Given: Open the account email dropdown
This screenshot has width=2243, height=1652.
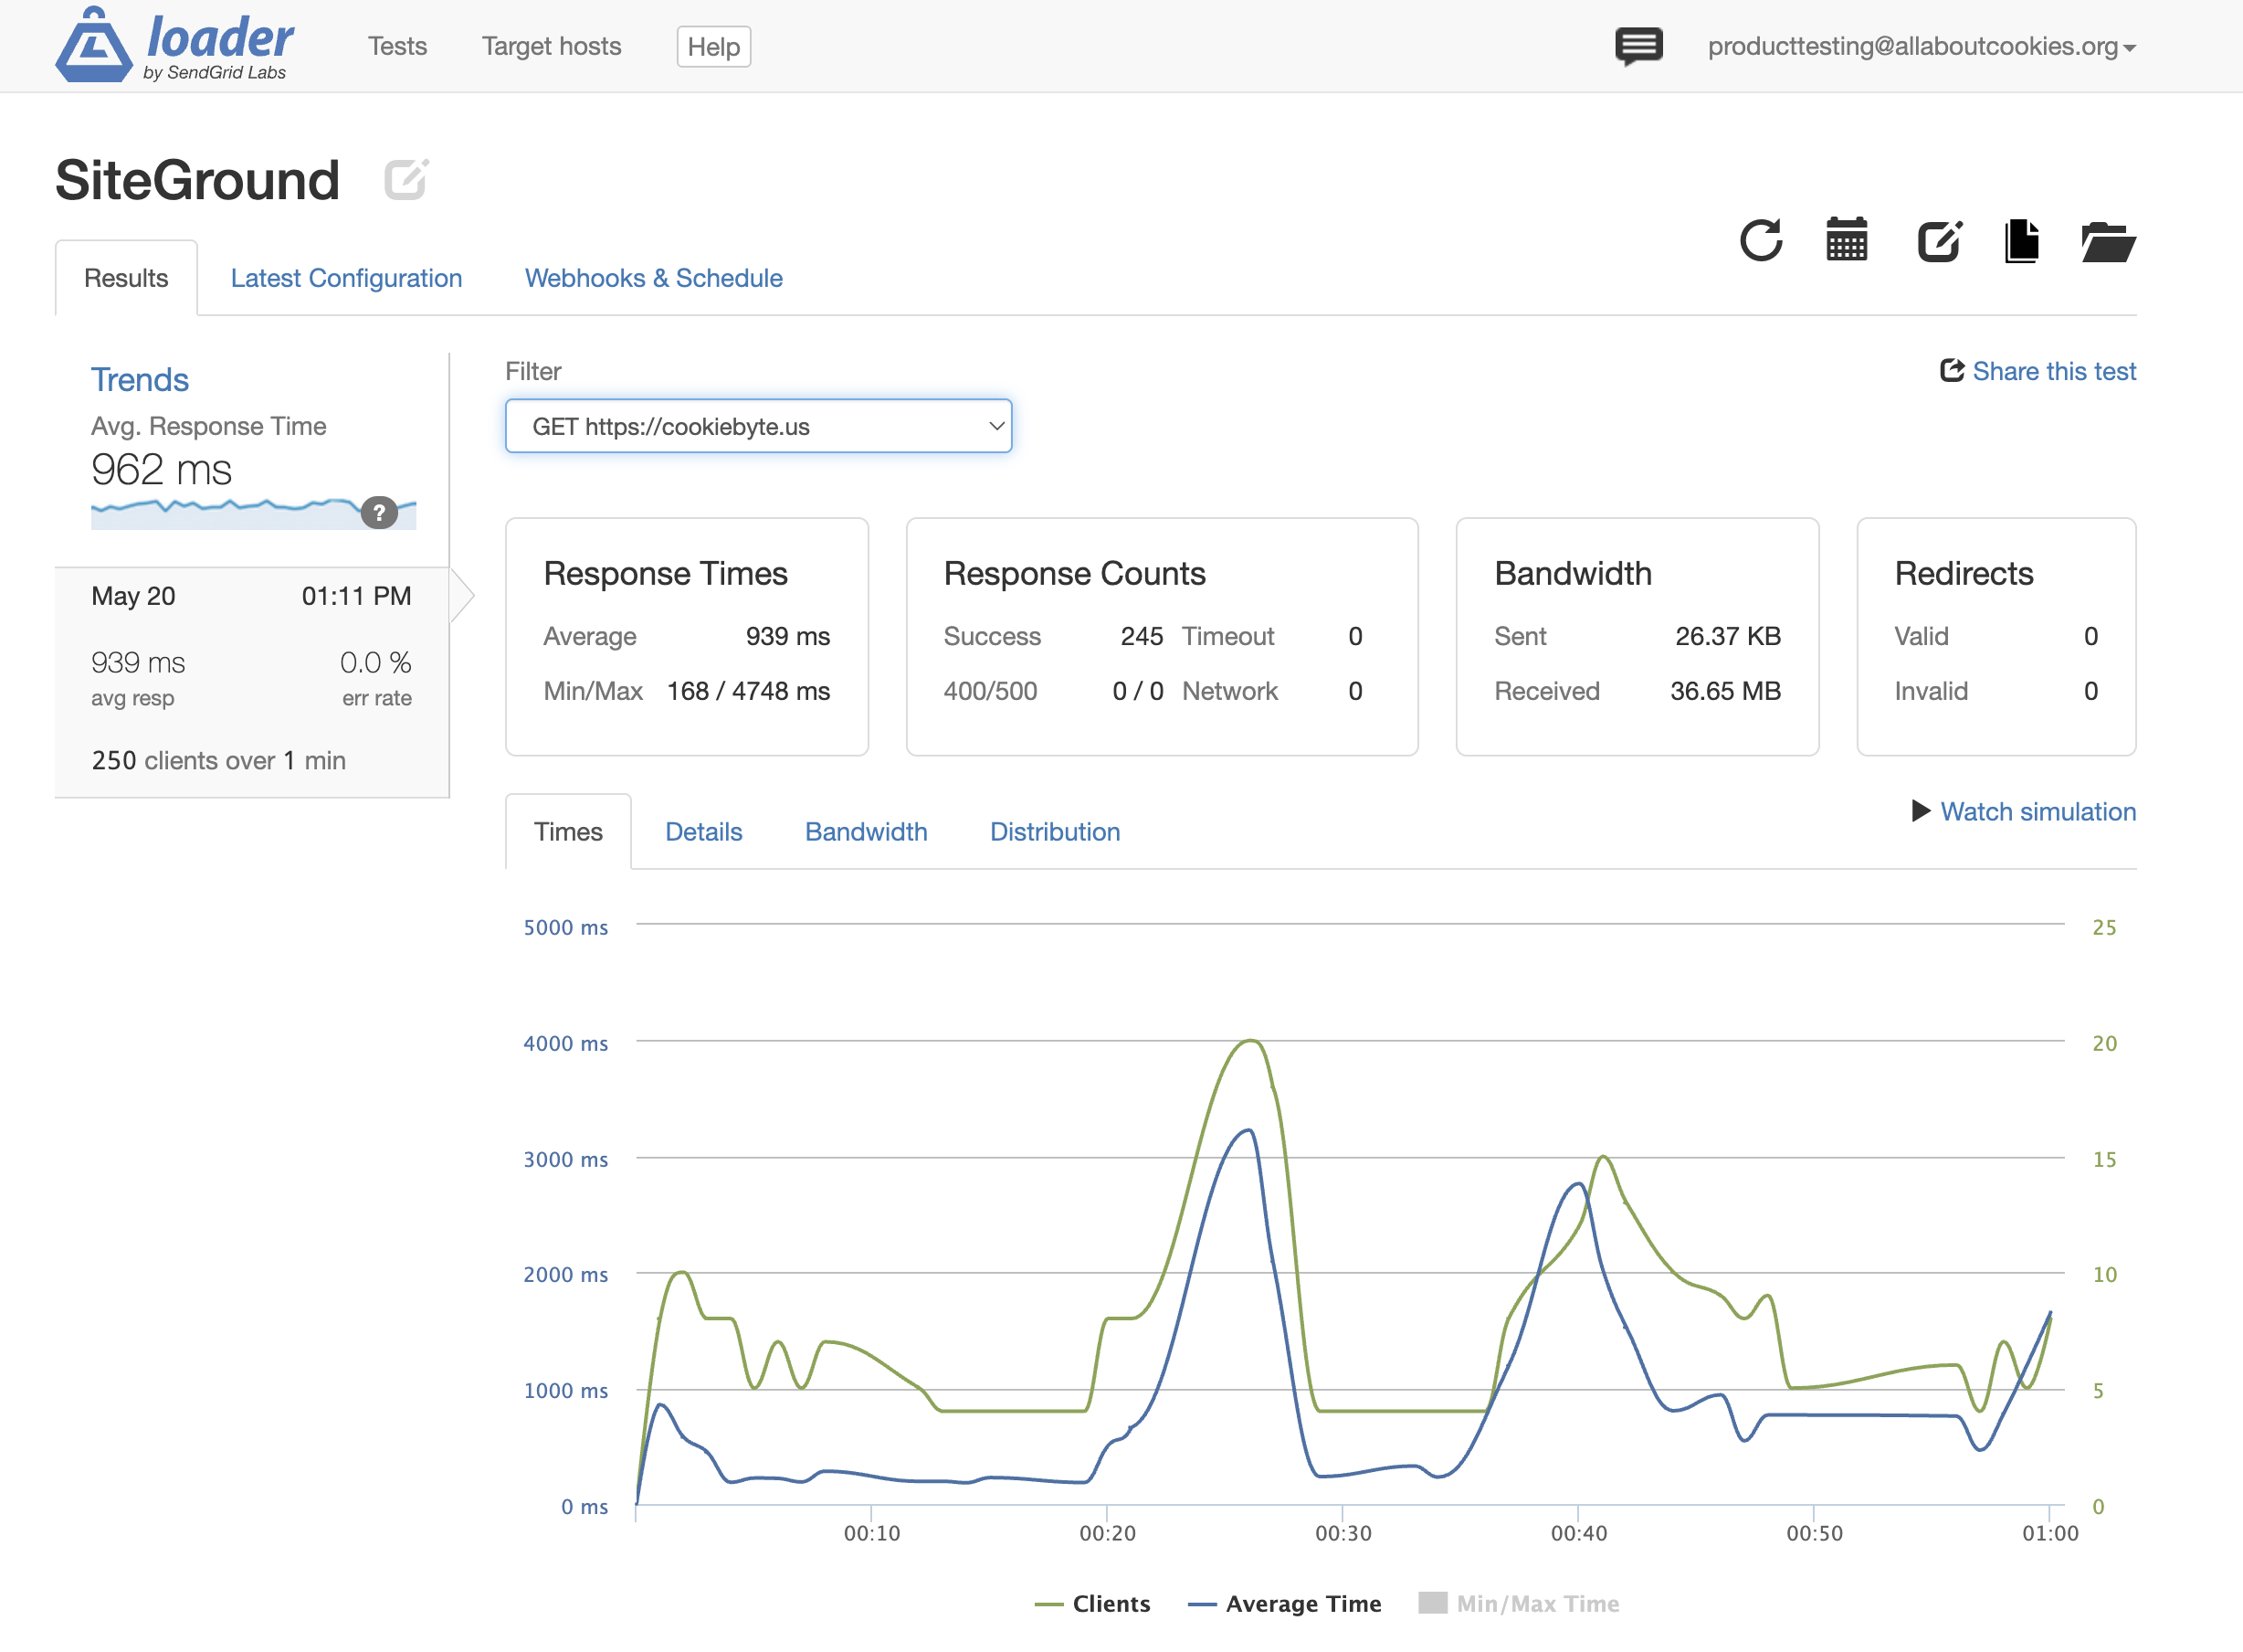Looking at the screenshot, I should pyautogui.click(x=1922, y=46).
